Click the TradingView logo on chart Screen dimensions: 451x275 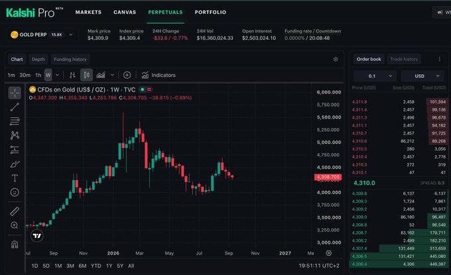pyautogui.click(x=37, y=236)
